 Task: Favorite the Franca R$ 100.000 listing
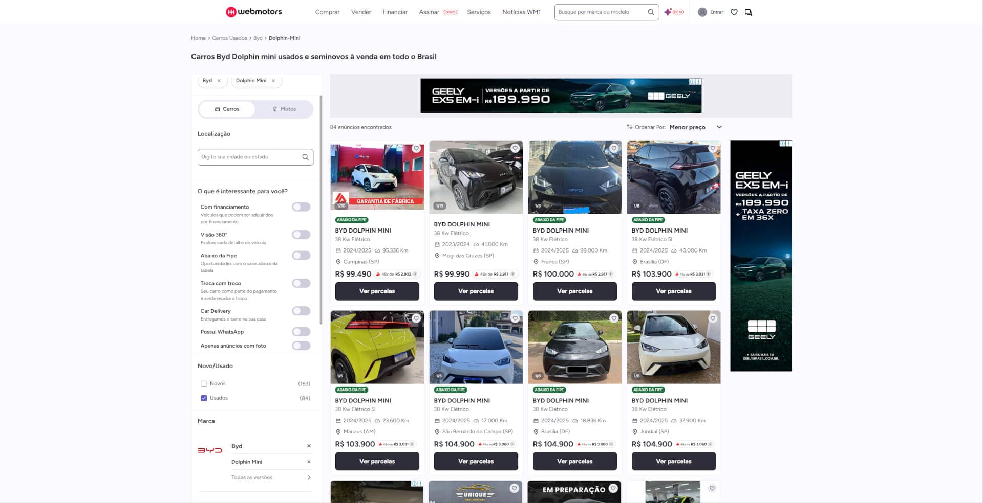(614, 148)
